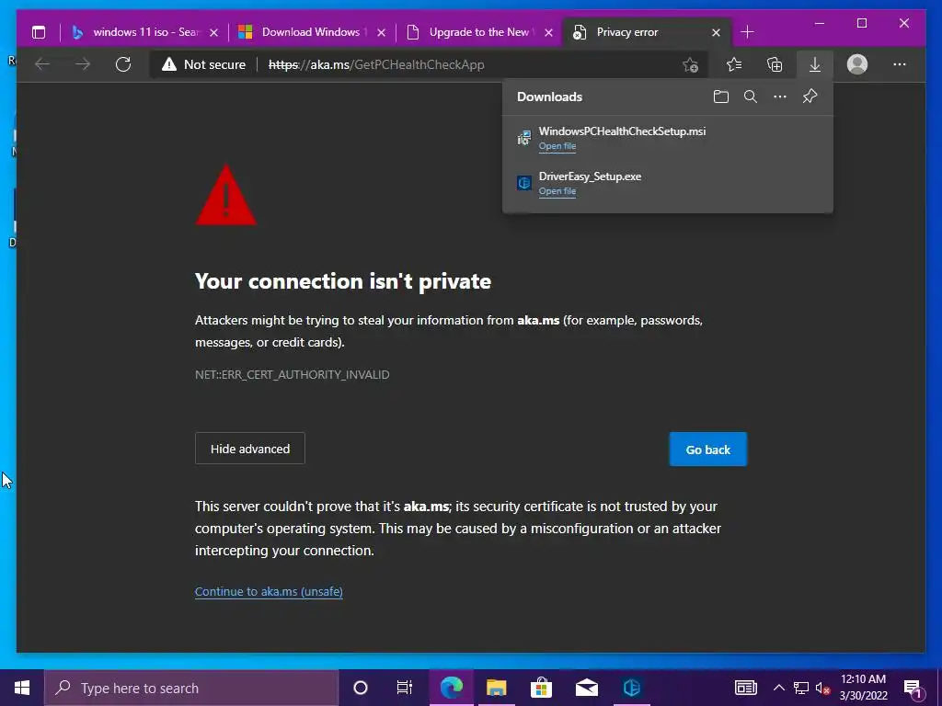Open the Collections icon
This screenshot has width=942, height=706.
[x=775, y=64]
